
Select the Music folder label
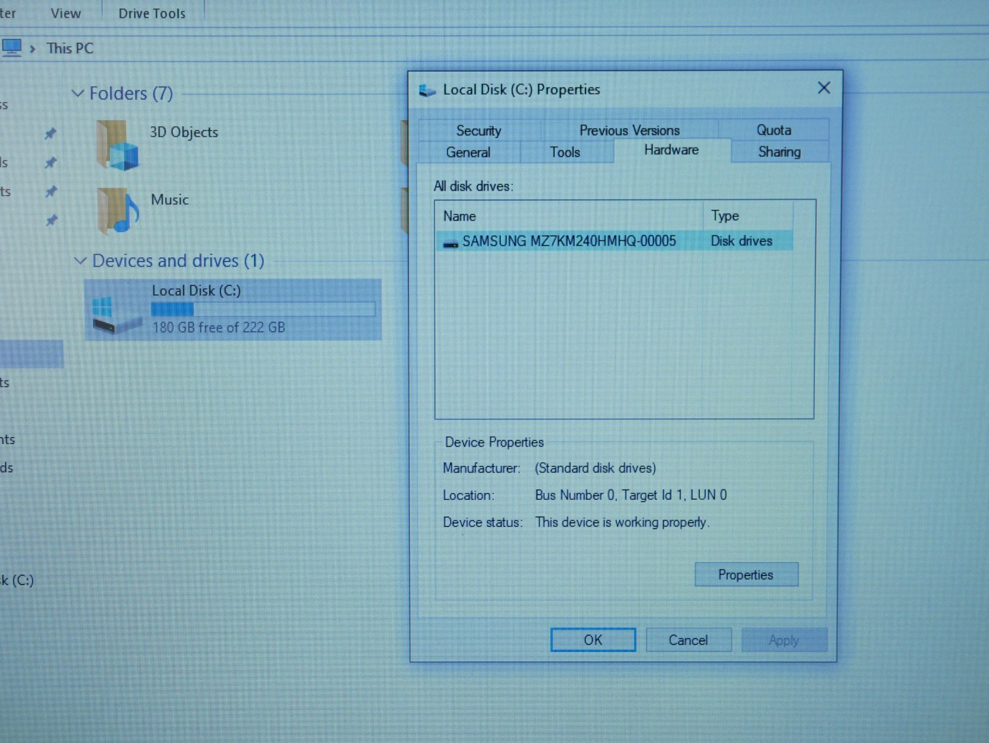click(169, 200)
